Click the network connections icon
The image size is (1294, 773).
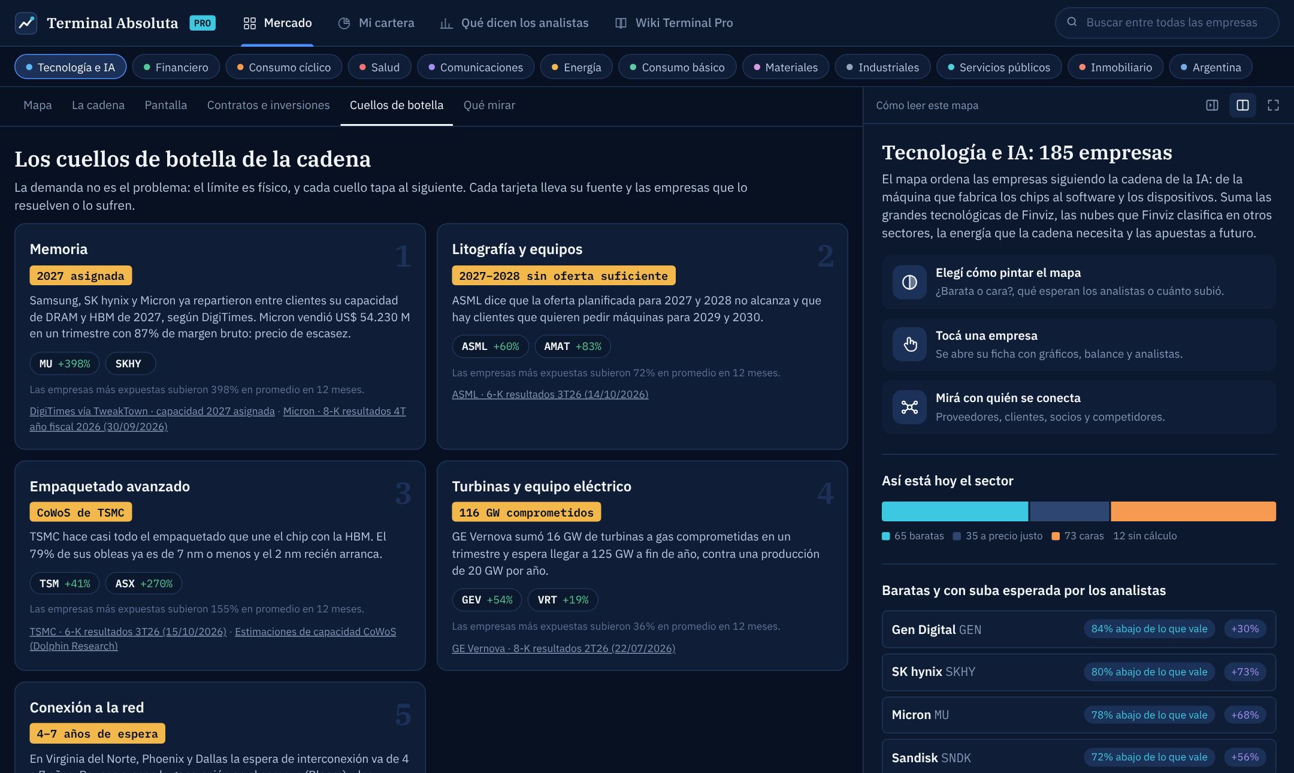909,407
